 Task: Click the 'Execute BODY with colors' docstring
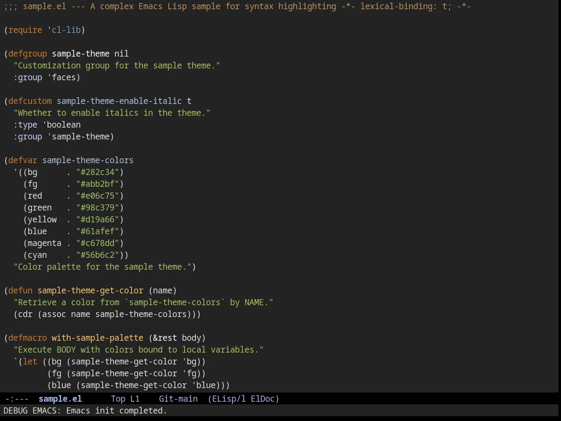[138, 350]
